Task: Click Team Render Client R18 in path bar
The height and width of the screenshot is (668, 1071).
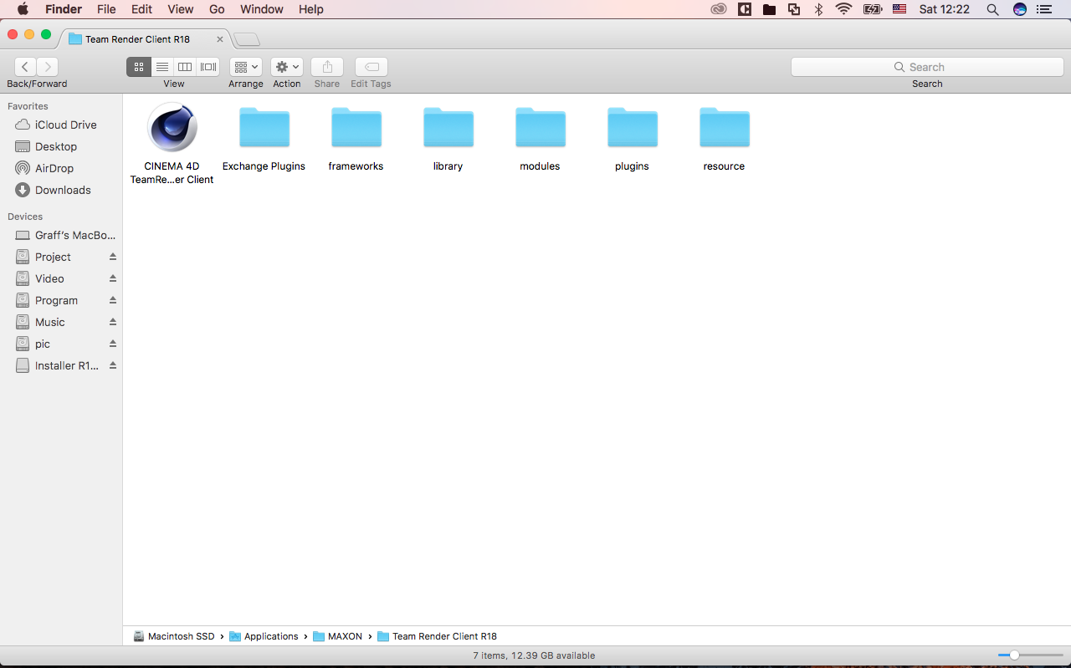Action: 438,636
